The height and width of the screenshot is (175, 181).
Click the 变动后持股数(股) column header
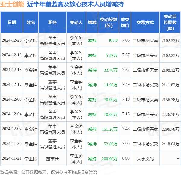(170, 23)
